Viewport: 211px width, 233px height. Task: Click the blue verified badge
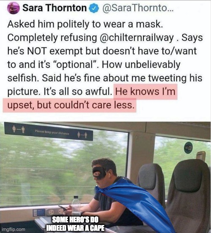click(x=94, y=8)
